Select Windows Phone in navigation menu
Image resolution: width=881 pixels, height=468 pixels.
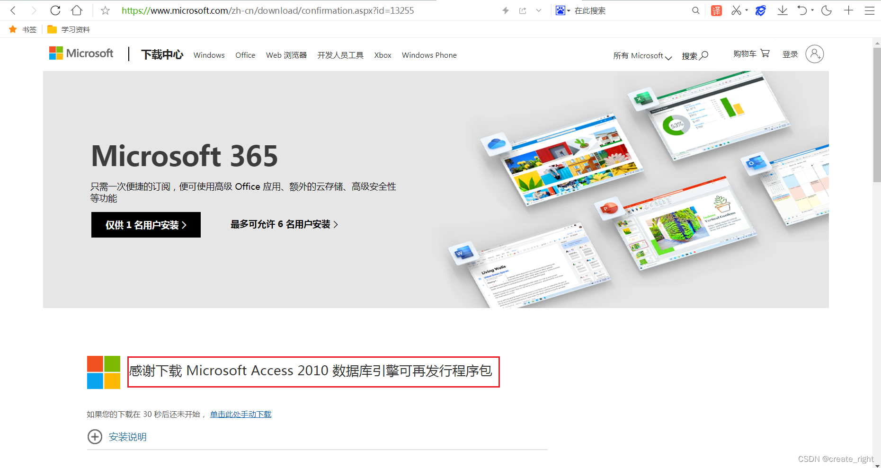[x=429, y=55]
